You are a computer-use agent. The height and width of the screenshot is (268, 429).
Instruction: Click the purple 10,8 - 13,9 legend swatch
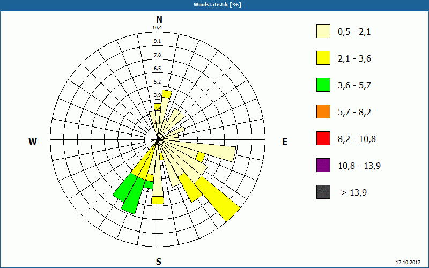coord(323,165)
